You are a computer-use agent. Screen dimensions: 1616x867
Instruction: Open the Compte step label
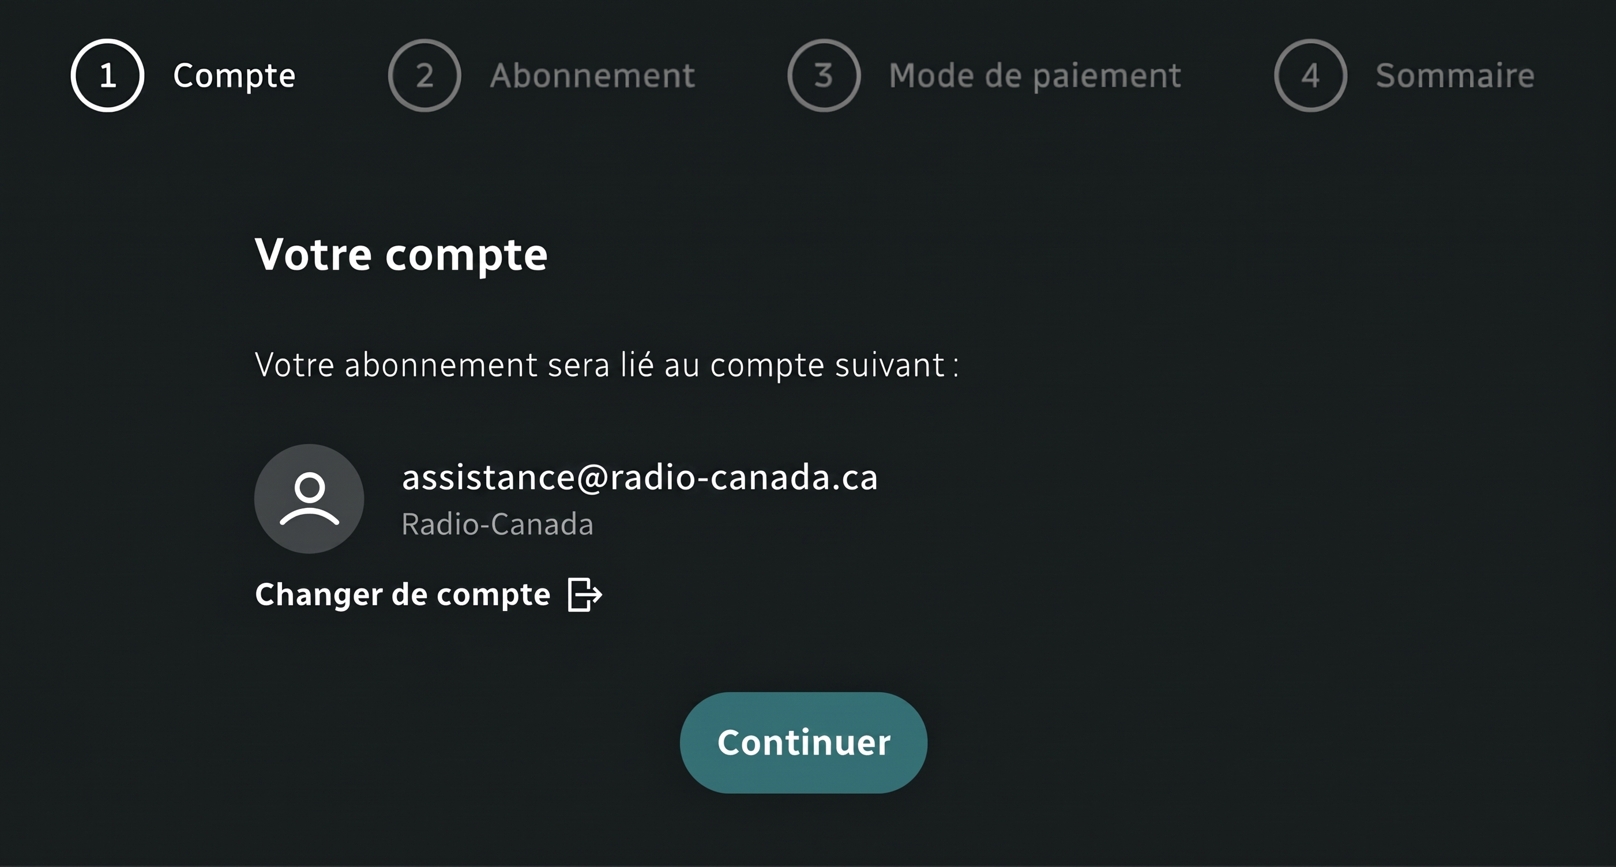234,76
